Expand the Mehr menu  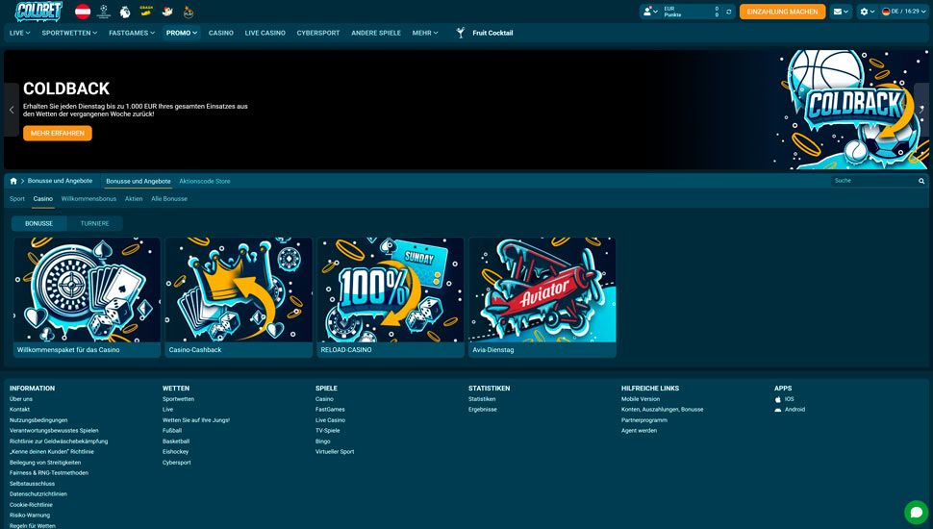pos(425,33)
